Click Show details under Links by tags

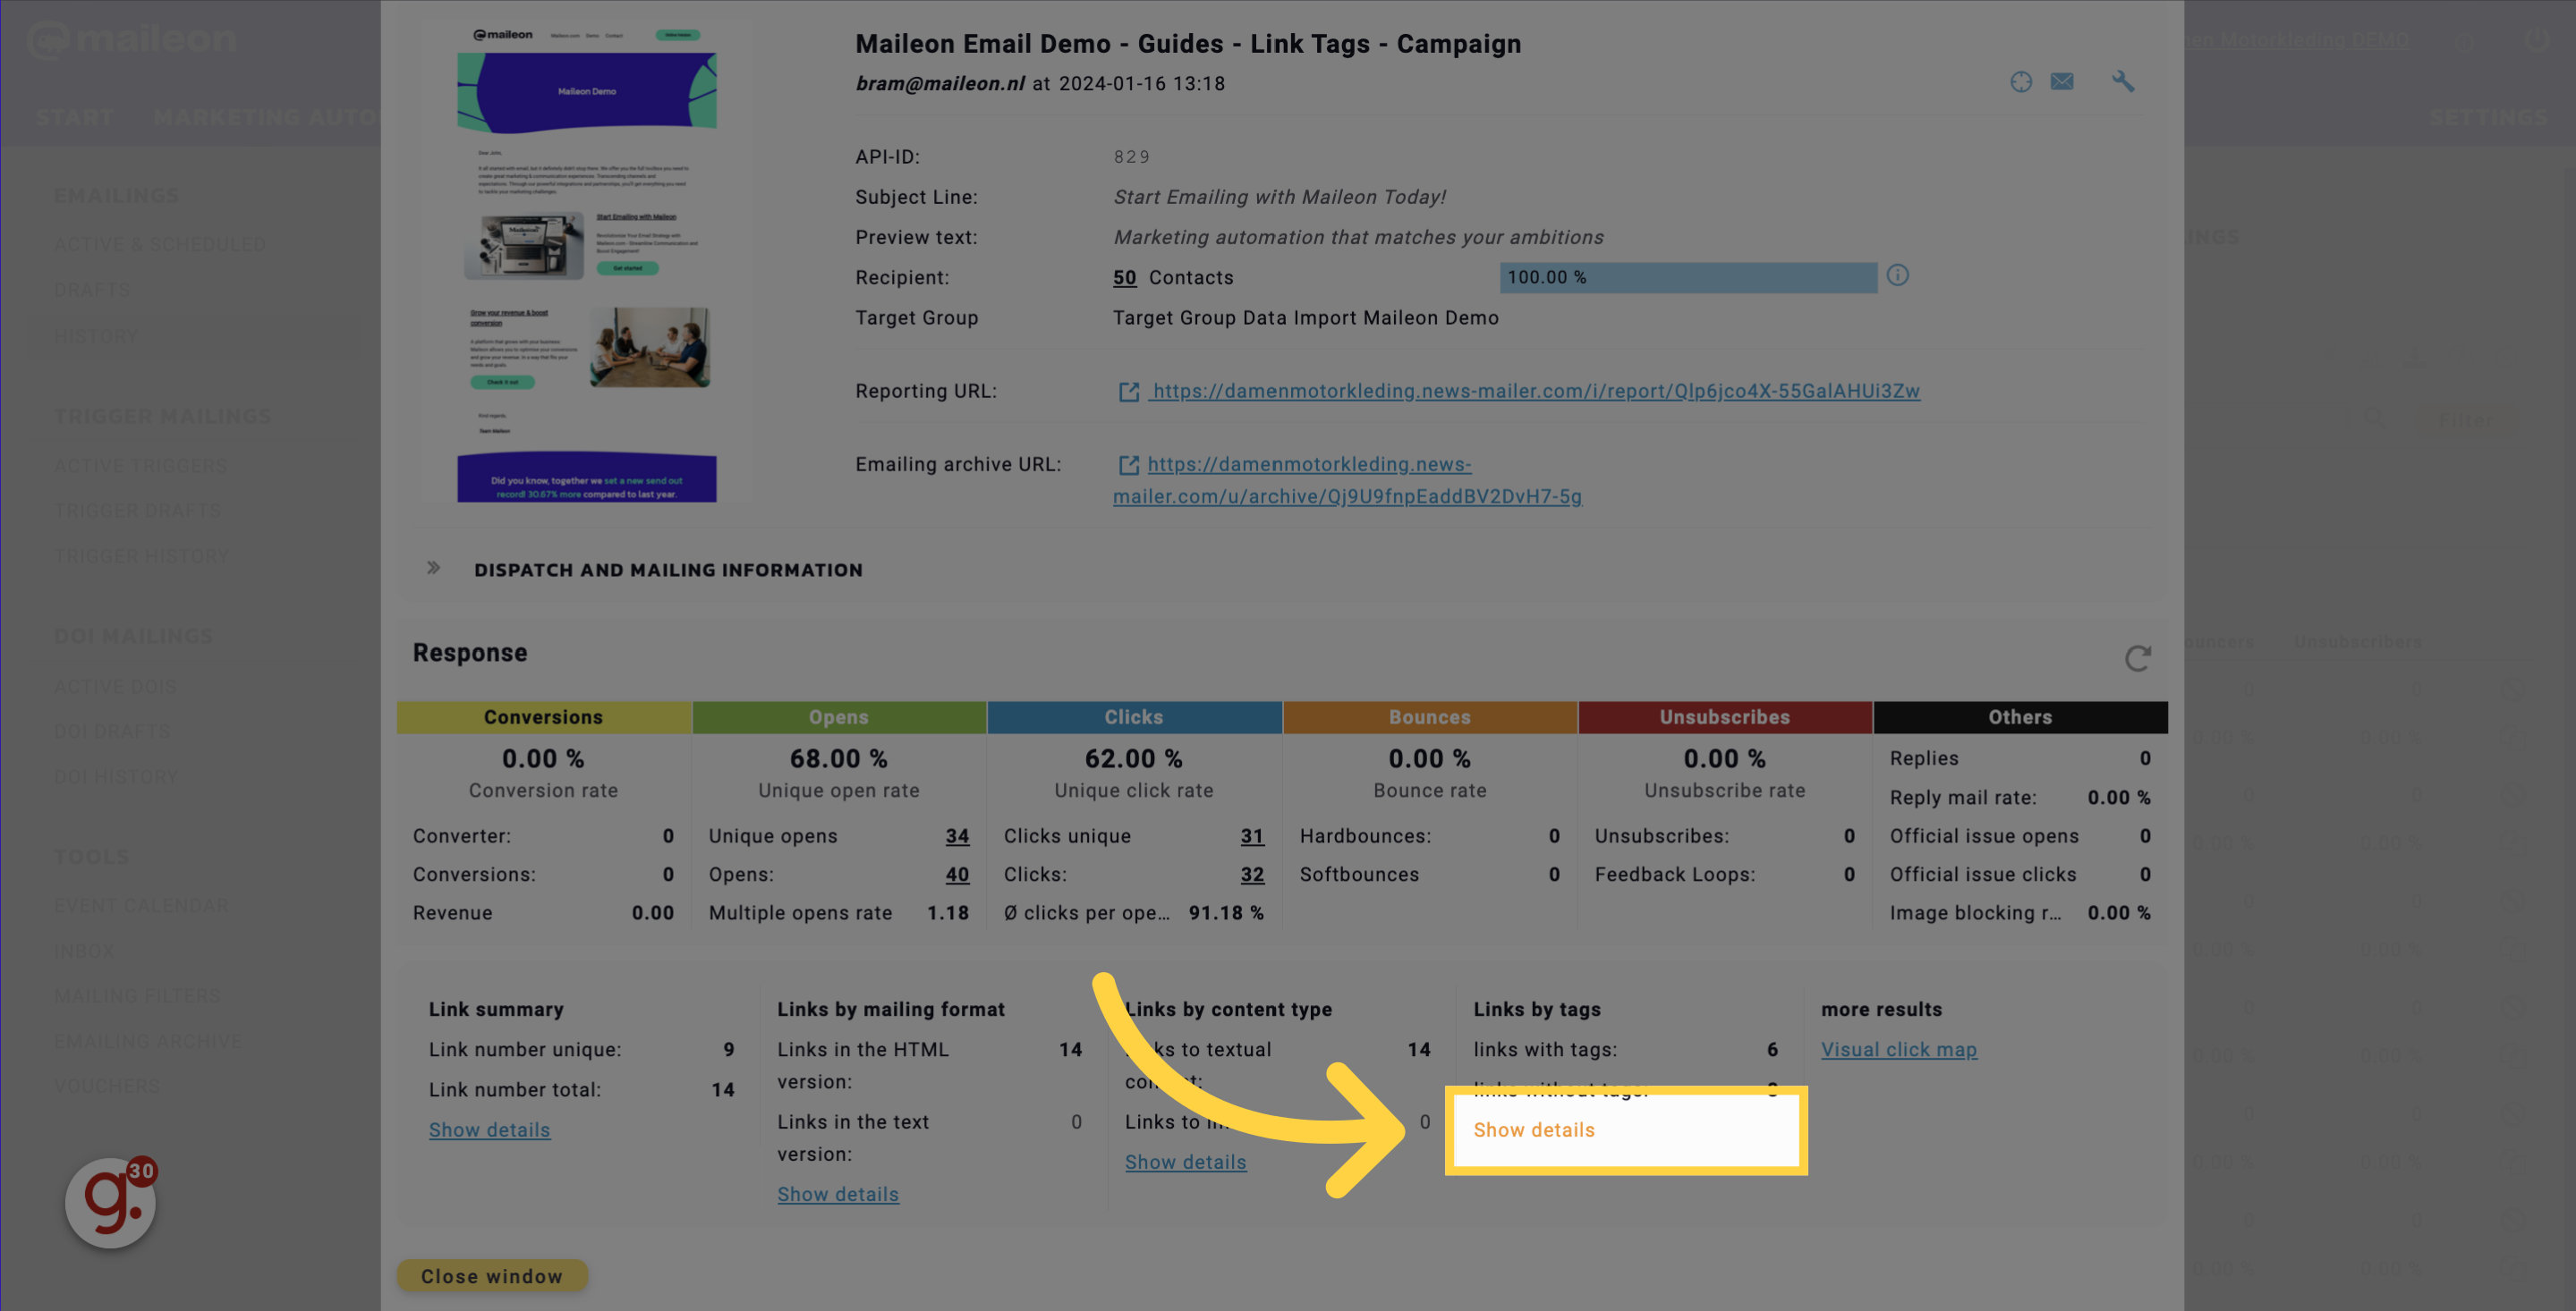coord(1534,1130)
